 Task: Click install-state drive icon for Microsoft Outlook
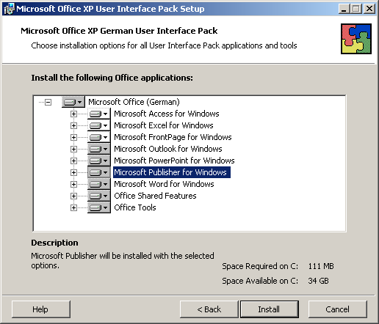pos(99,149)
